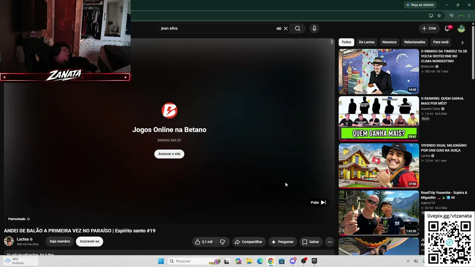Like the video (3,1 mil)

click(204, 242)
